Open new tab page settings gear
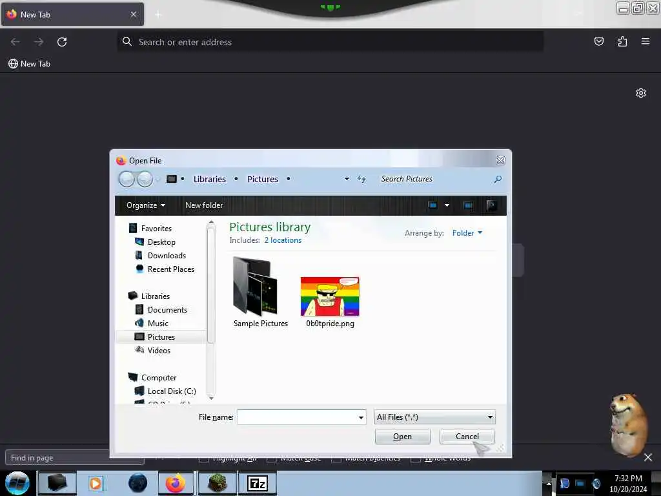The width and height of the screenshot is (661, 496). click(641, 93)
